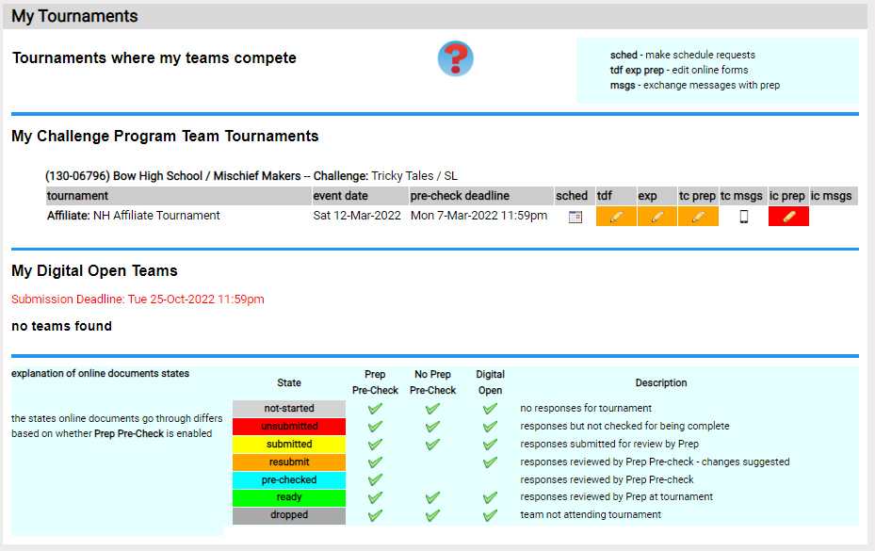
Task: Click deadline Mon 7-Mar-2022 11:59pm
Action: pyautogui.click(x=478, y=216)
